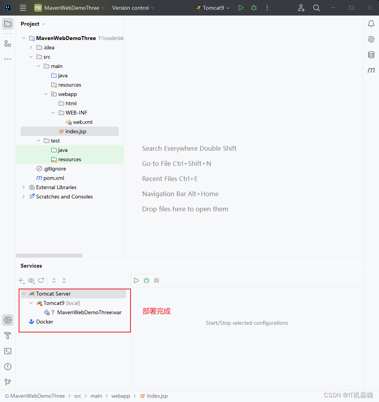
Task: Click Stop button in Services toolbar
Action: coord(156,280)
